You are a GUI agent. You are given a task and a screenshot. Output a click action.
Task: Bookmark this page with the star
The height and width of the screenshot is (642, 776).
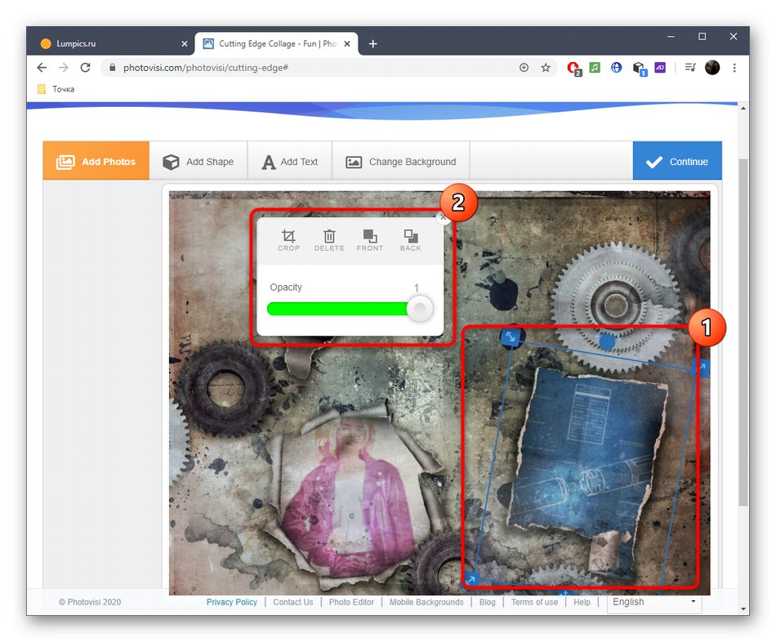pos(546,67)
